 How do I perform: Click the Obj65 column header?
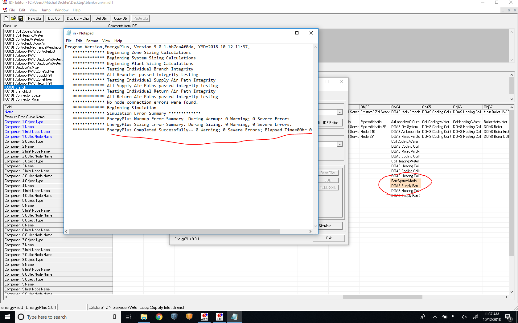tap(436, 107)
